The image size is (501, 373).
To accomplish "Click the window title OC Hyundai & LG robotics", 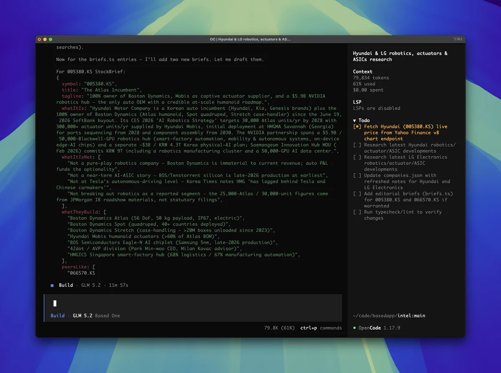I will tap(250, 39).
